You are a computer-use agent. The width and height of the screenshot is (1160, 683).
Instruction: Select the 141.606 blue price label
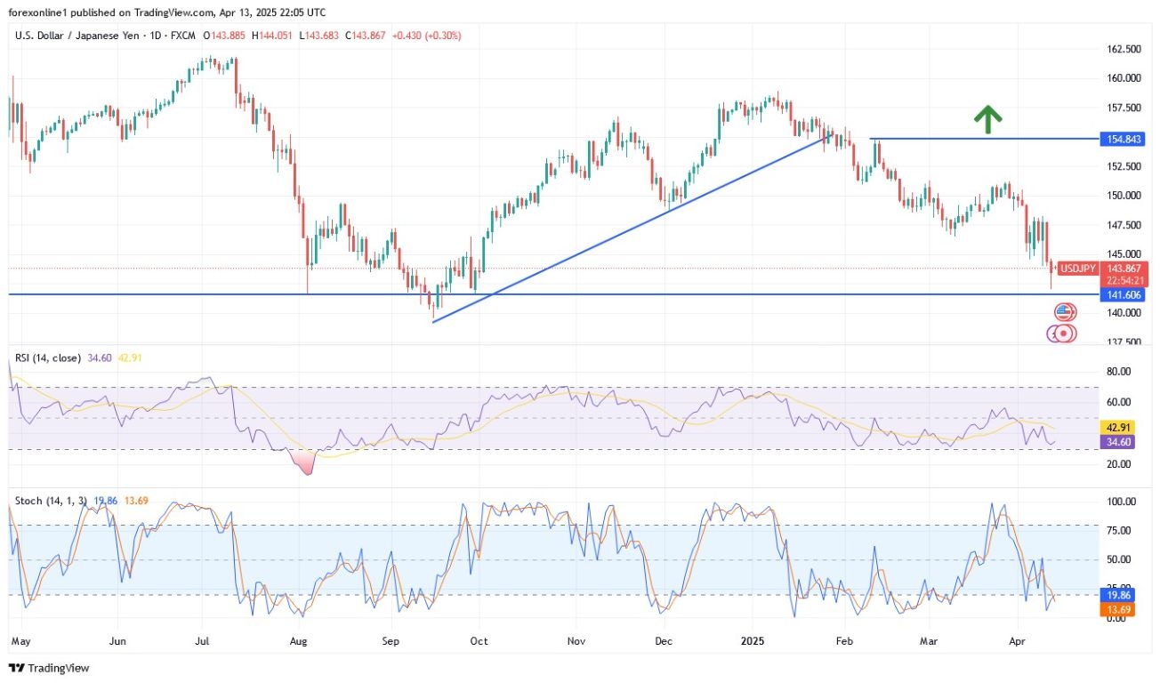1122,294
